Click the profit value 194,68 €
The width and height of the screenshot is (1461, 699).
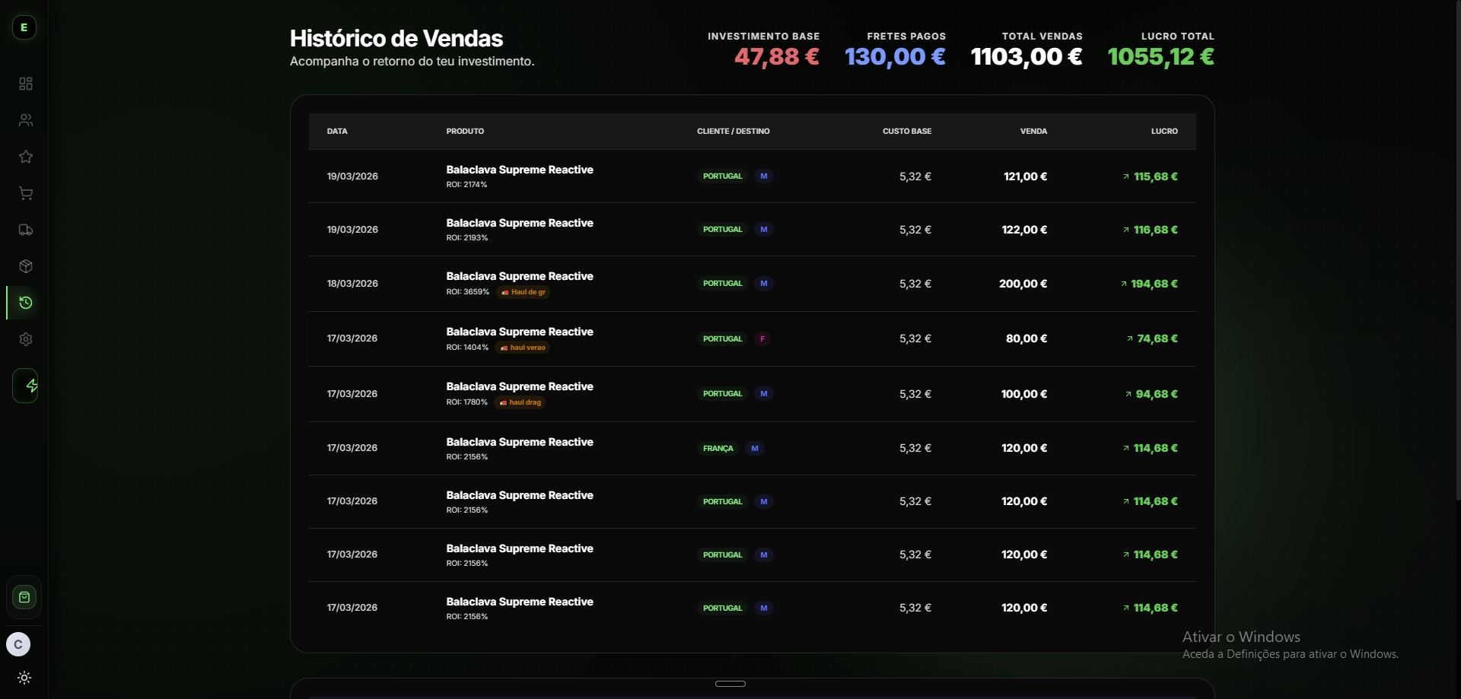click(x=1154, y=284)
